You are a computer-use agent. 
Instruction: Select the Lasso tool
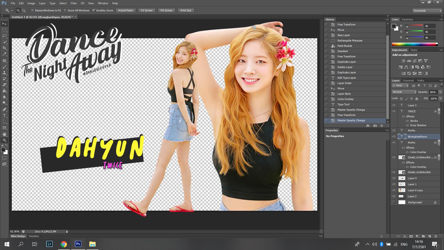pos(4,36)
